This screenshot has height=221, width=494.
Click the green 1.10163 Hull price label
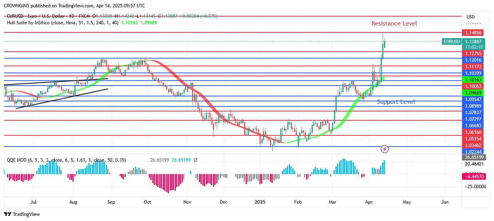(473, 79)
